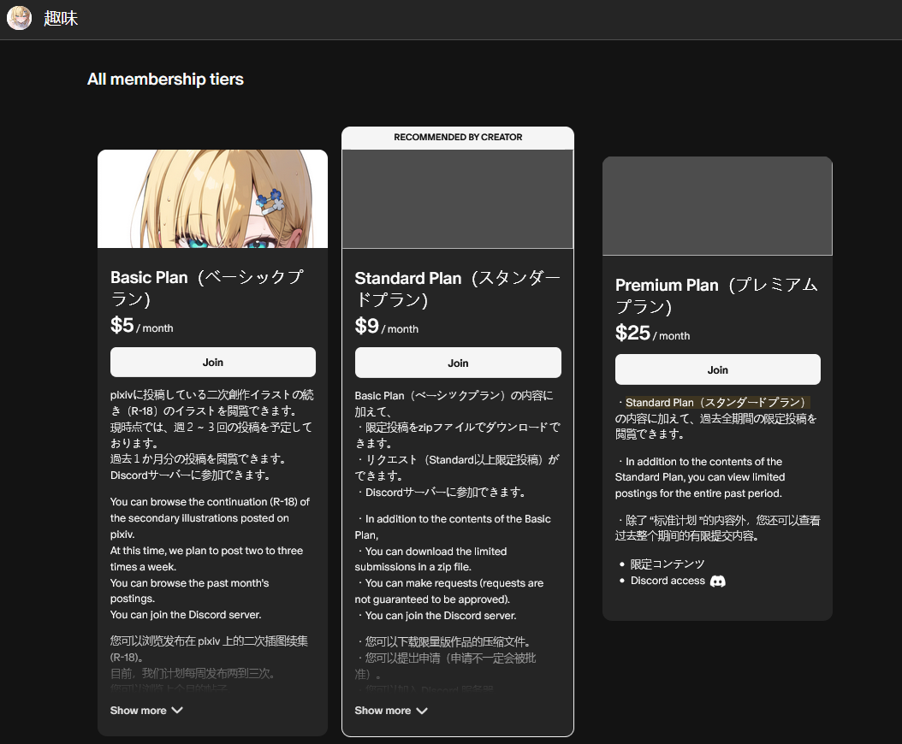
Task: Select the Standard Plan title text
Action: tap(457, 289)
